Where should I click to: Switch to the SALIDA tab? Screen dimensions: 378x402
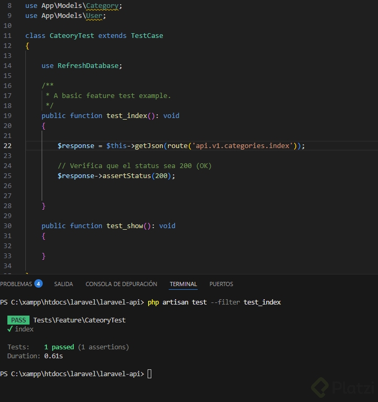[x=63, y=284]
